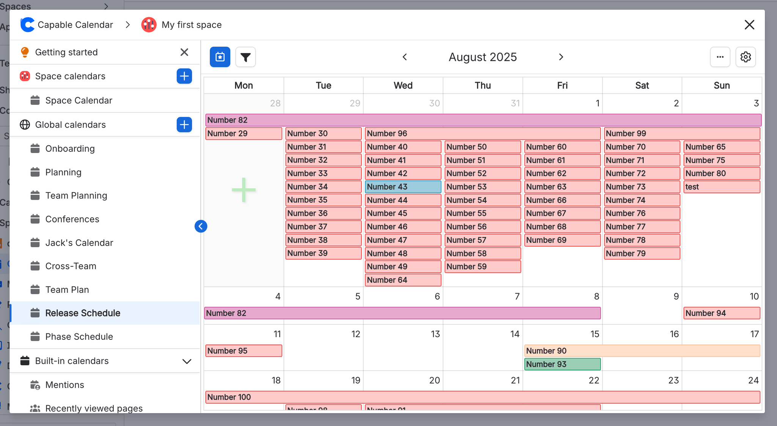Open calendar settings gear icon
Image resolution: width=777 pixels, height=426 pixels.
click(x=746, y=57)
